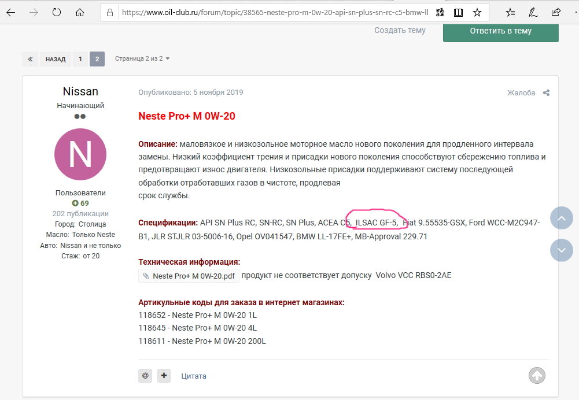Click the browser forward arrow
Screen dimensions: 579x400
click(34, 13)
